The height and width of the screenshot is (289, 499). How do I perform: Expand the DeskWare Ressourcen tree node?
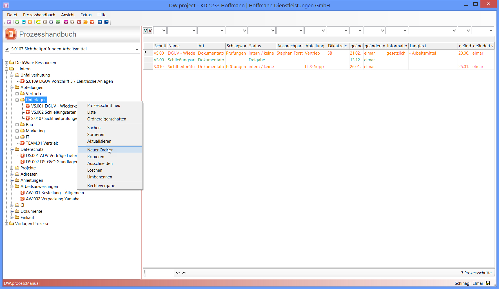point(6,63)
